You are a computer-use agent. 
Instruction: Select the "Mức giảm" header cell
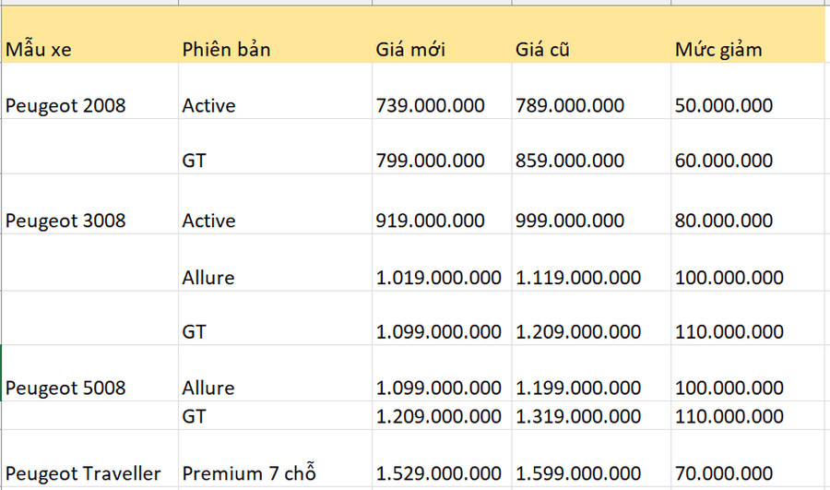point(718,49)
